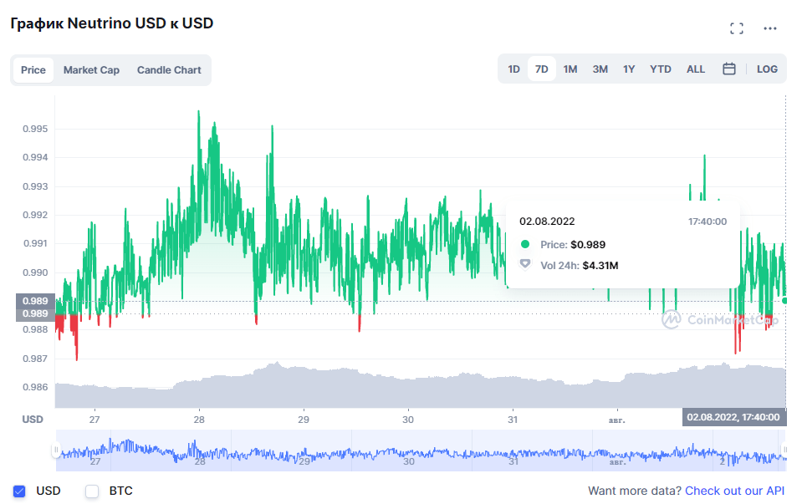Select the 7D time range
The height and width of the screenshot is (504, 802).
pos(541,69)
